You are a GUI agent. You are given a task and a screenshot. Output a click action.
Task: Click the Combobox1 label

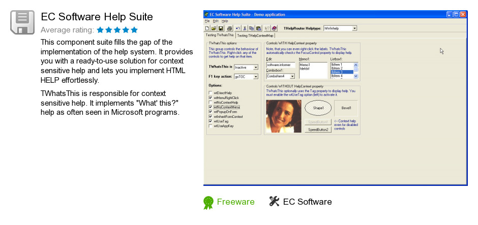274,70
